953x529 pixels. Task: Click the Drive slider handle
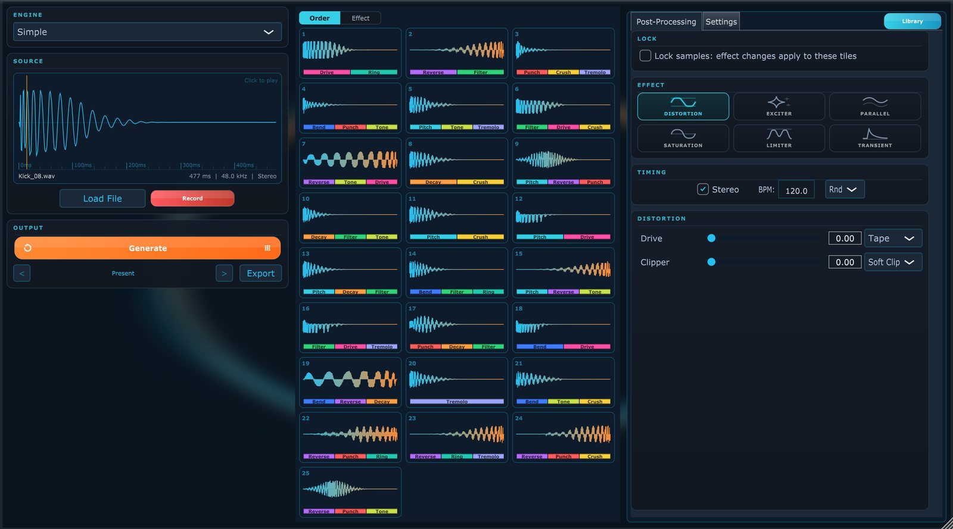pos(711,238)
